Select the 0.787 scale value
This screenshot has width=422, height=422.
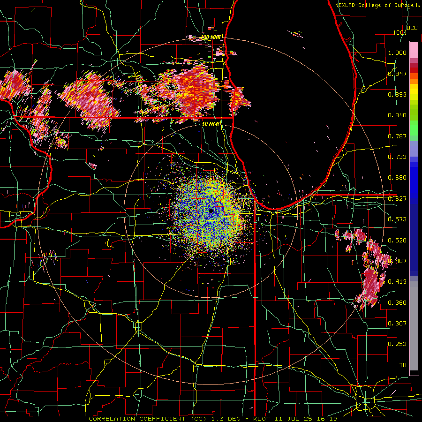[397, 136]
